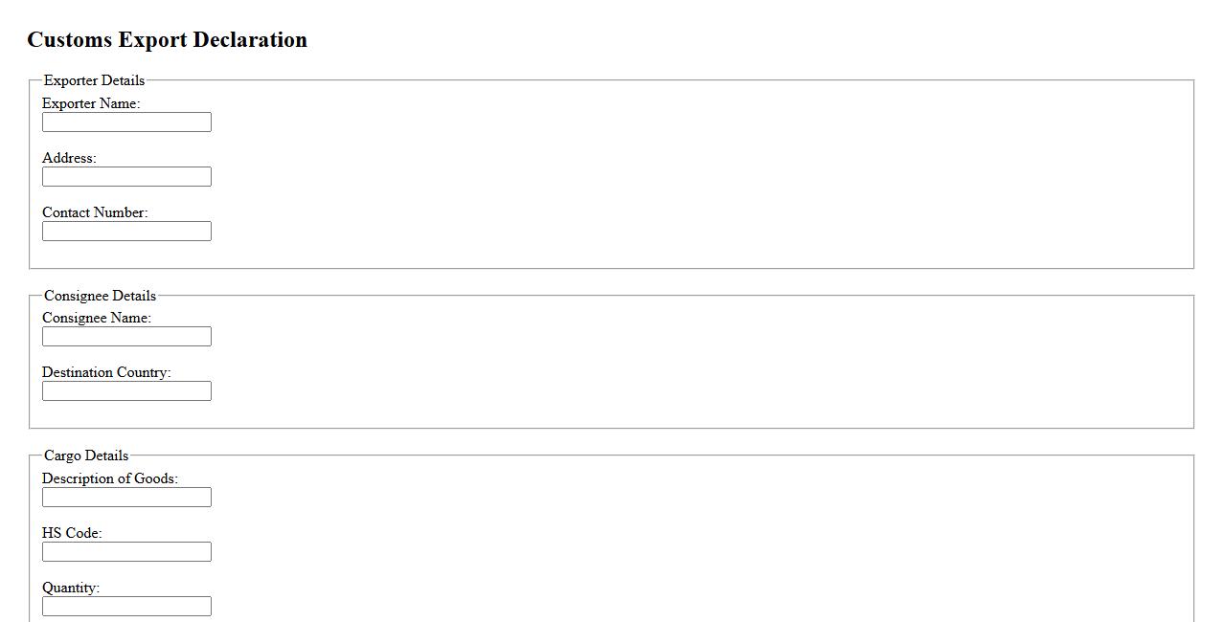Viewport: 1224px width, 622px height.
Task: Focus the Destination Country input box
Action: coord(126,391)
